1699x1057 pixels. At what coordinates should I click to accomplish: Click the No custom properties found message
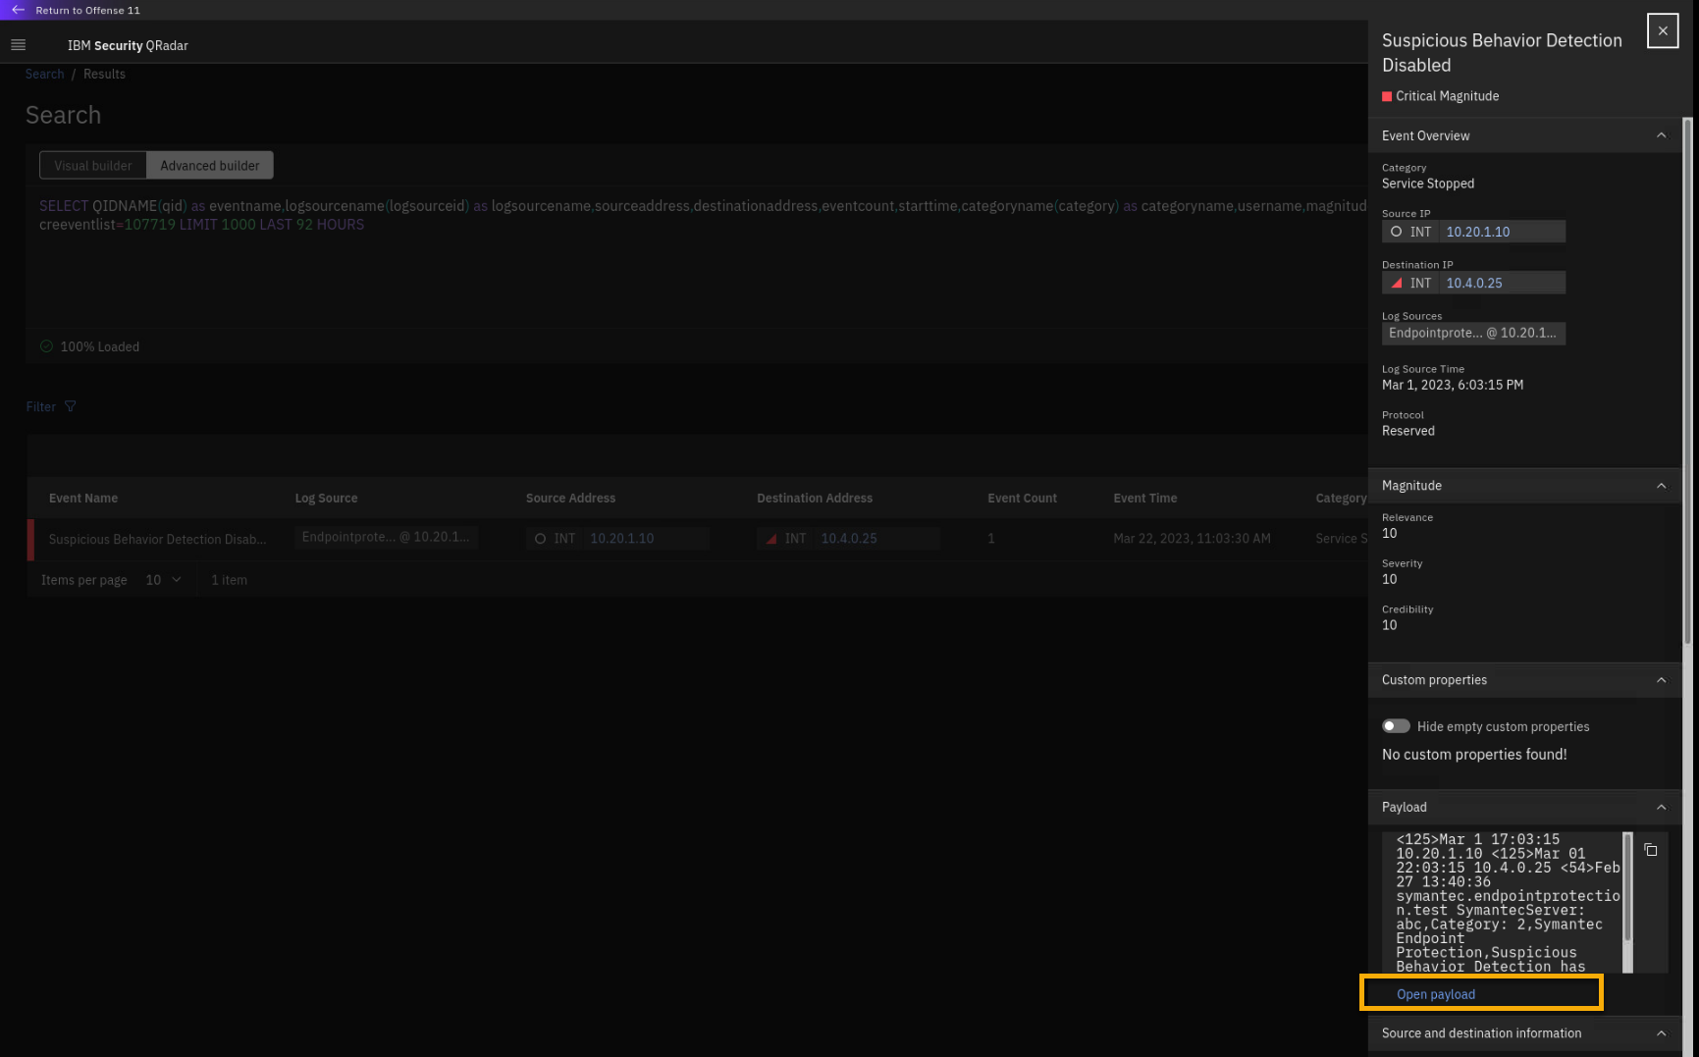click(1473, 754)
